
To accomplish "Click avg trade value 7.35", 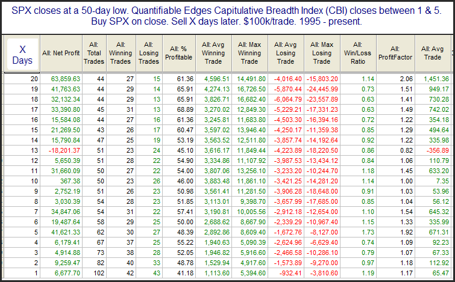I will pyautogui.click(x=443, y=181).
